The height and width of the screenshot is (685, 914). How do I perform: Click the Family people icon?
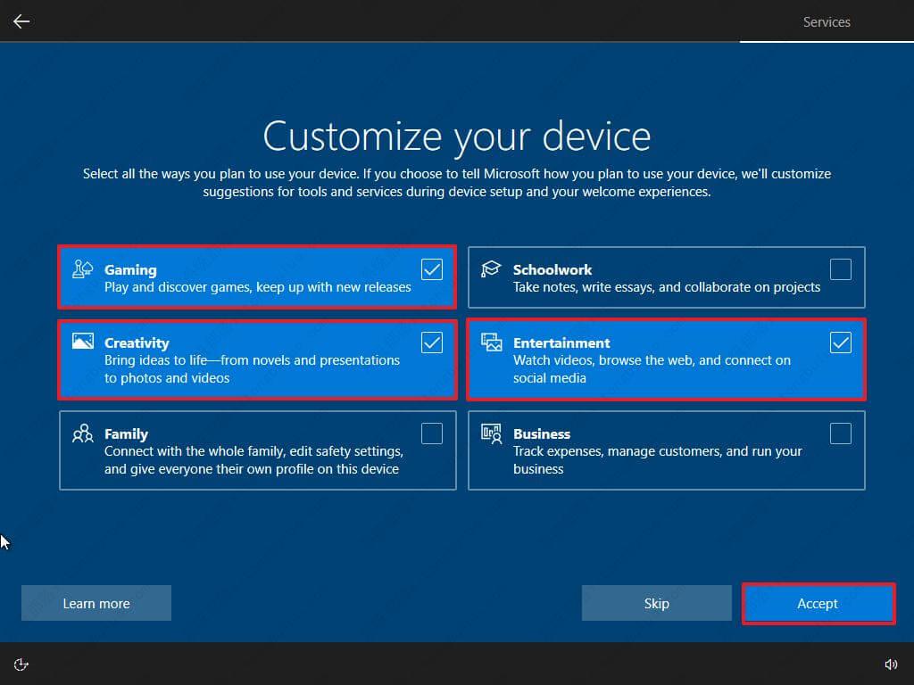[x=84, y=433]
